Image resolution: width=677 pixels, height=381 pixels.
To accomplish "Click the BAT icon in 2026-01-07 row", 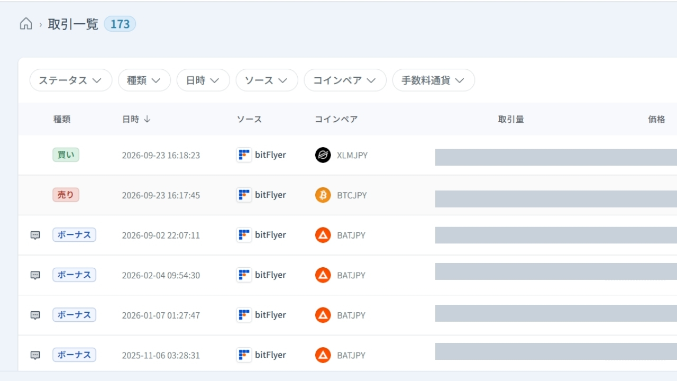I will 323,315.
